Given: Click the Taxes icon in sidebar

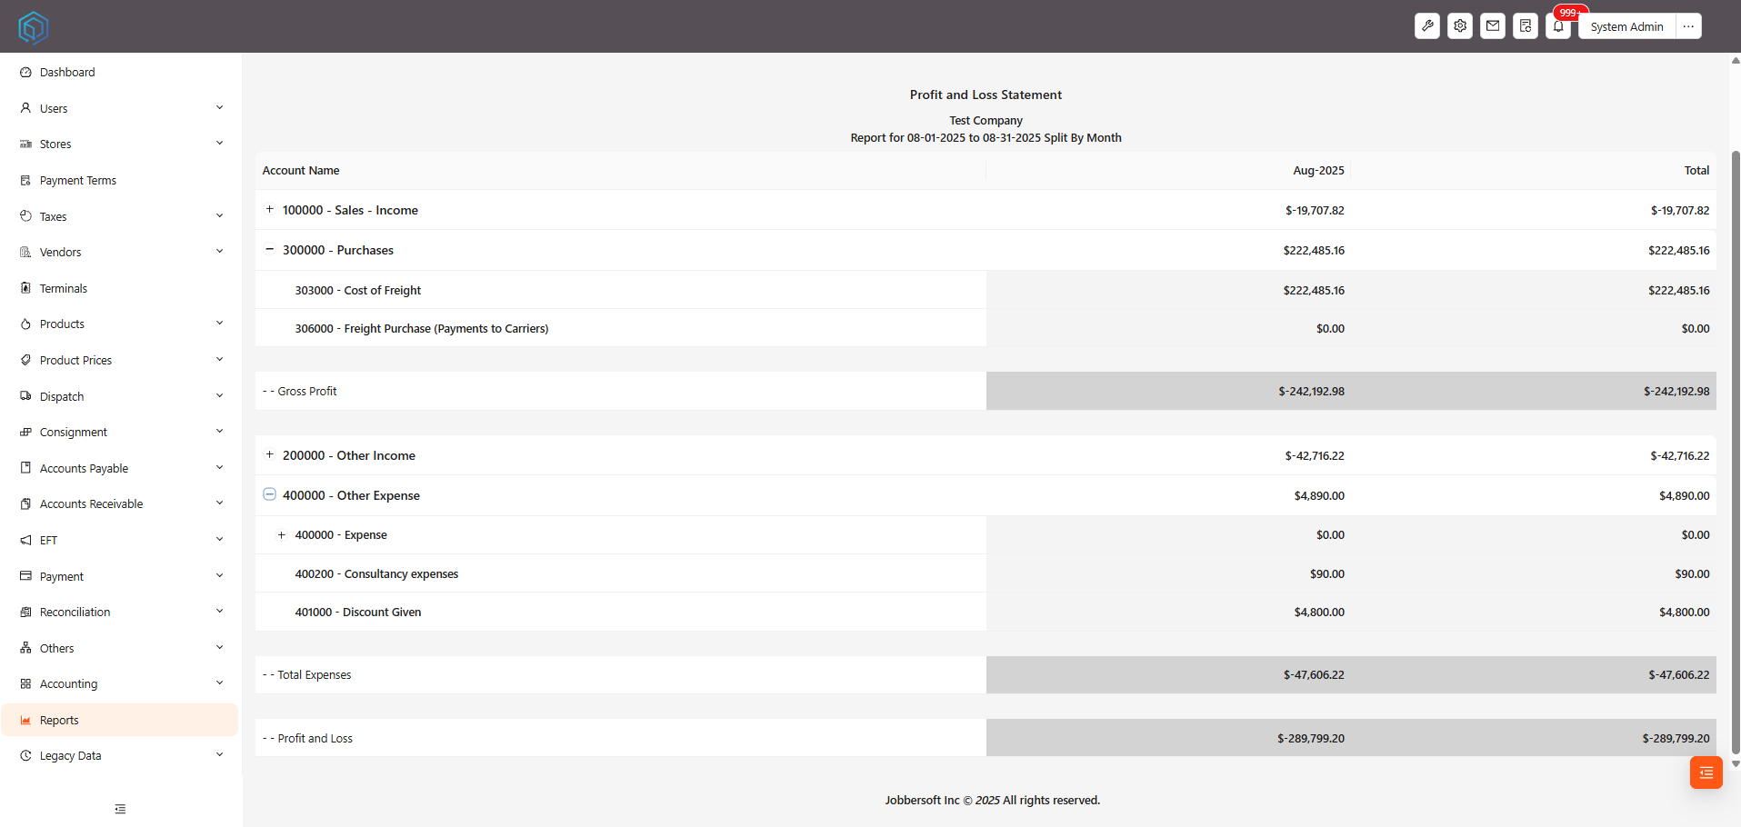Looking at the screenshot, I should coord(25,216).
